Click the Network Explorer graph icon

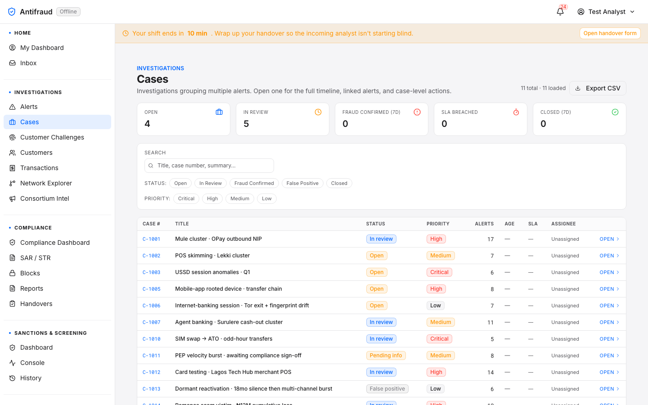click(13, 183)
